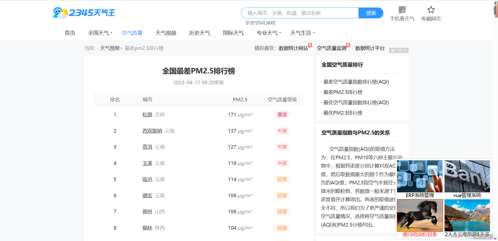498x241 pixels.
Task: Click the 重度 badge for 松原
Action: pos(282,115)
